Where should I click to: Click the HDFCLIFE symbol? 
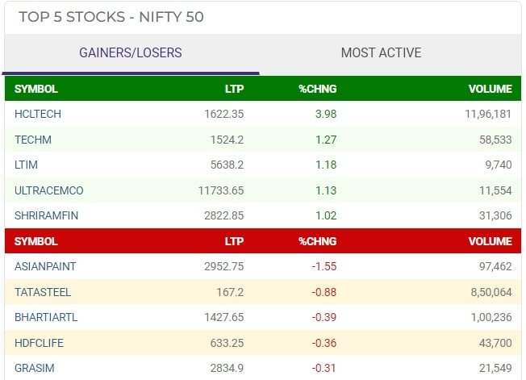(39, 343)
